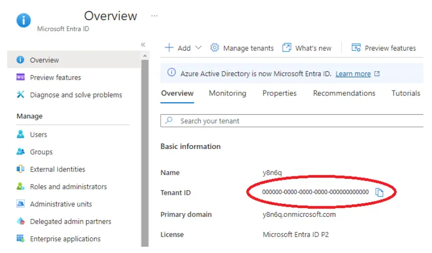Viewport: 432px width, 253px height.
Task: Click the Preview features sidebar icon
Action: pos(20,77)
